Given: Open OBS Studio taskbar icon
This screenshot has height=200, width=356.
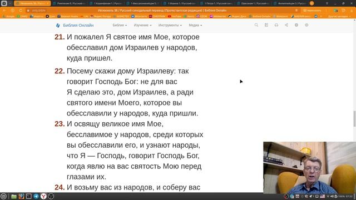Looking at the screenshot, I should click(51, 196).
